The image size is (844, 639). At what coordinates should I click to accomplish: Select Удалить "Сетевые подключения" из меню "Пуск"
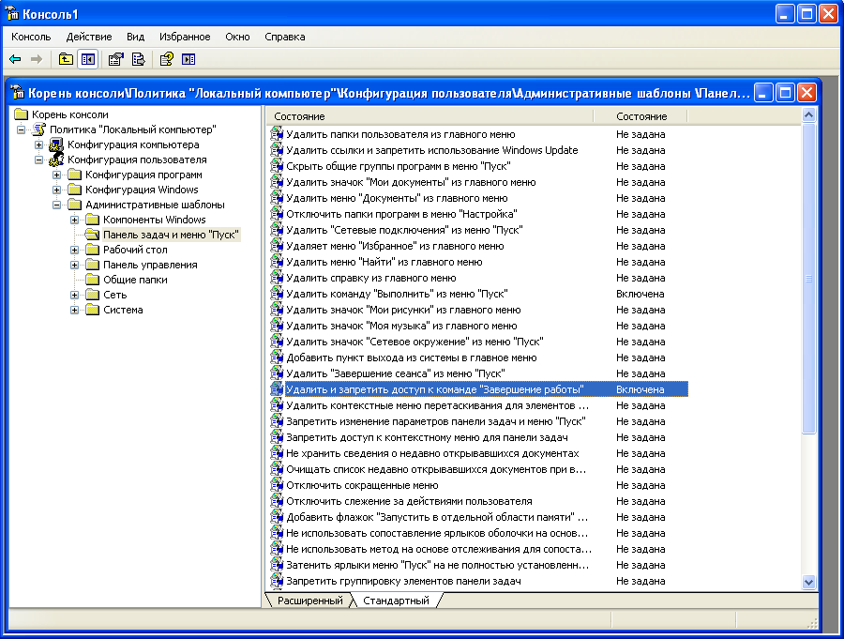click(x=404, y=230)
